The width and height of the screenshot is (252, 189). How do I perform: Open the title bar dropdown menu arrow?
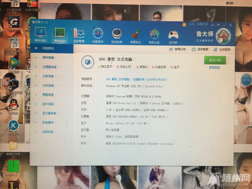pos(218,25)
